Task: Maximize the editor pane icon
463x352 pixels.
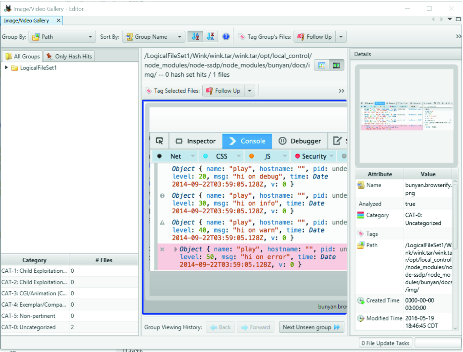Action: tap(458, 19)
